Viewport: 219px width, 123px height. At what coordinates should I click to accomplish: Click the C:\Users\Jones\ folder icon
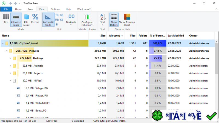tap(7, 43)
